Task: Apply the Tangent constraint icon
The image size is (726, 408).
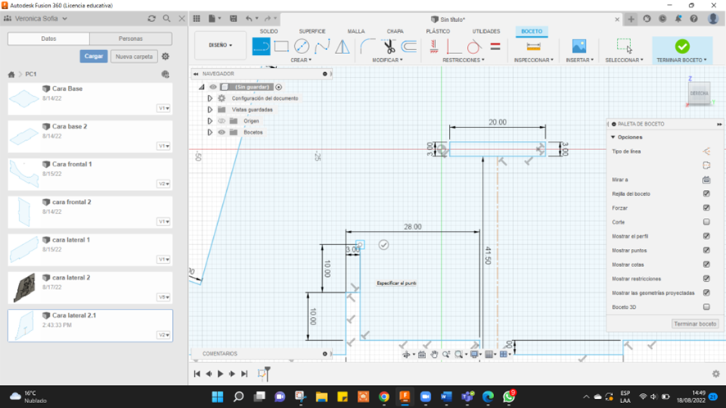Action: coord(474,47)
